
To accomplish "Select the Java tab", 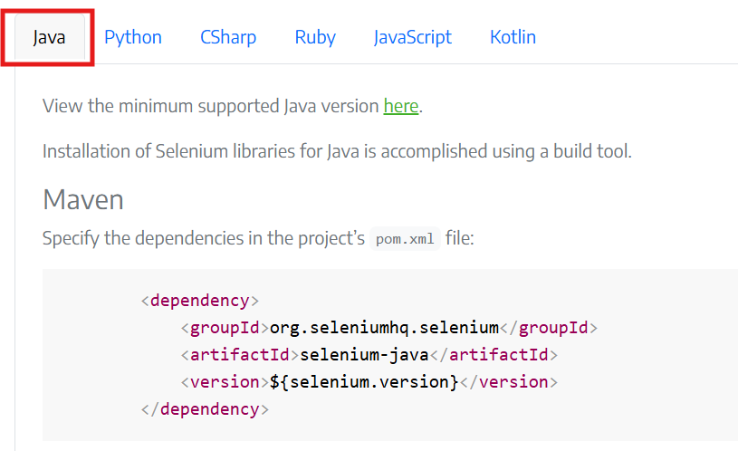I will pos(50,37).
